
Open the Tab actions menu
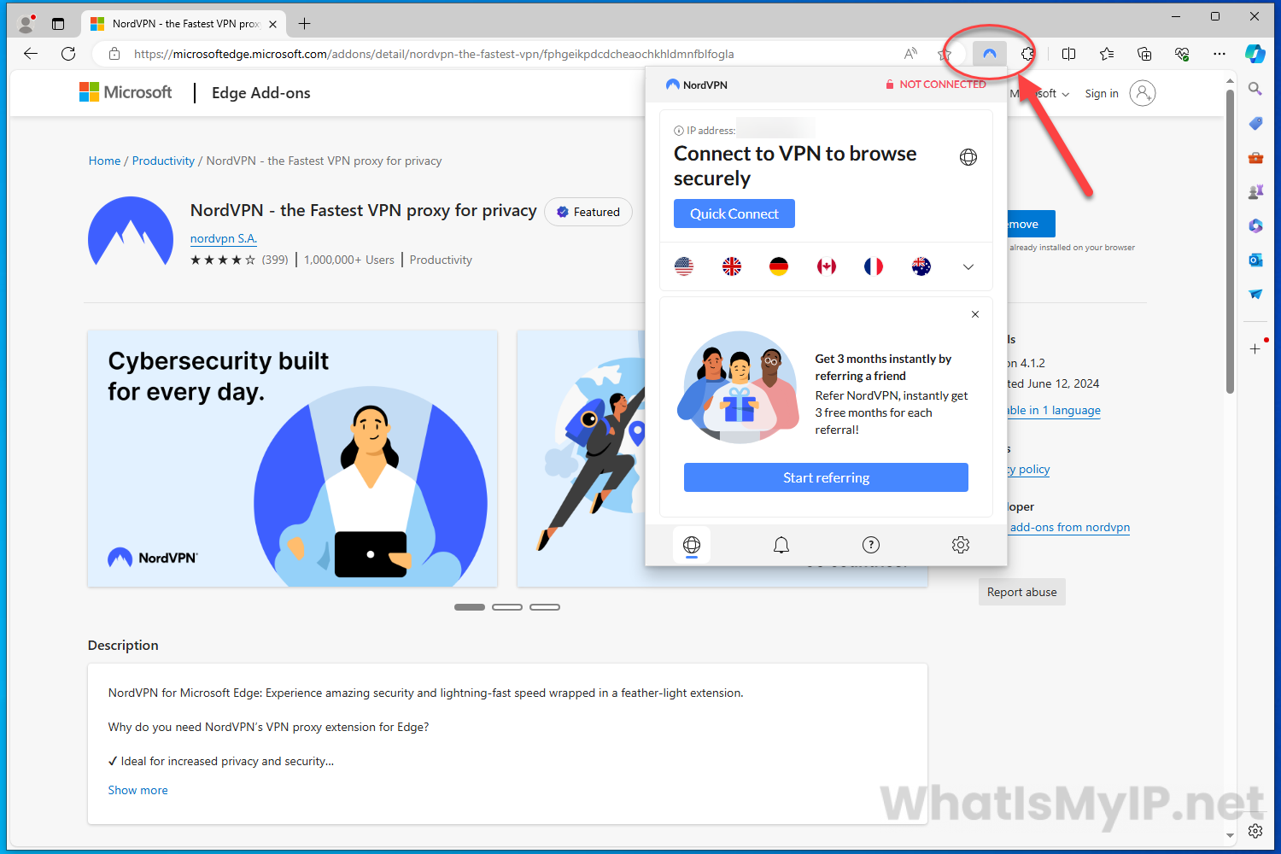pyautogui.click(x=58, y=23)
